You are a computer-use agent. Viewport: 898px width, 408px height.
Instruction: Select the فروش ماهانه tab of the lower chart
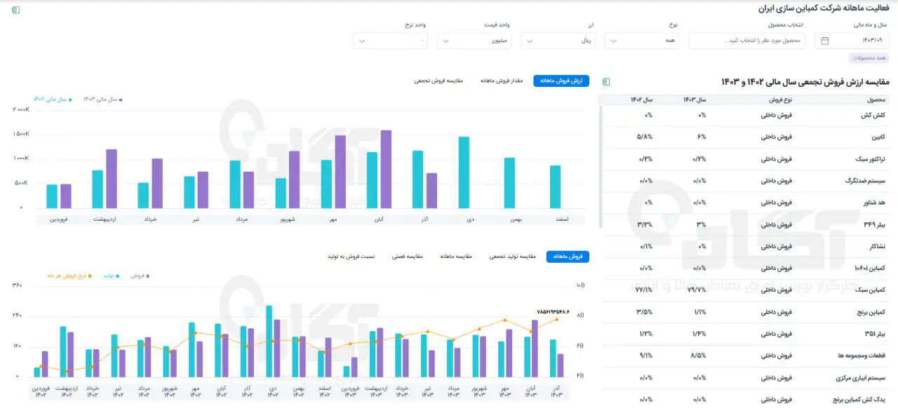click(x=568, y=257)
